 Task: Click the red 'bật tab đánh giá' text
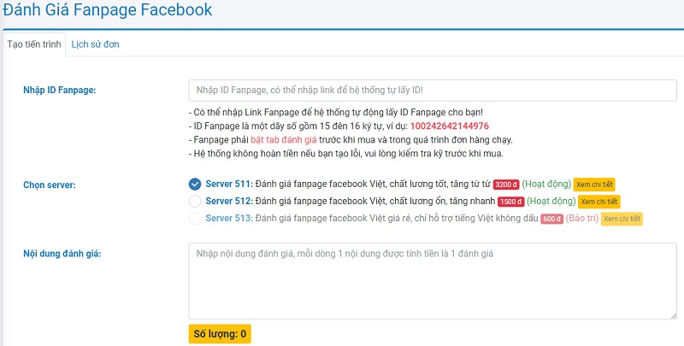click(x=284, y=140)
